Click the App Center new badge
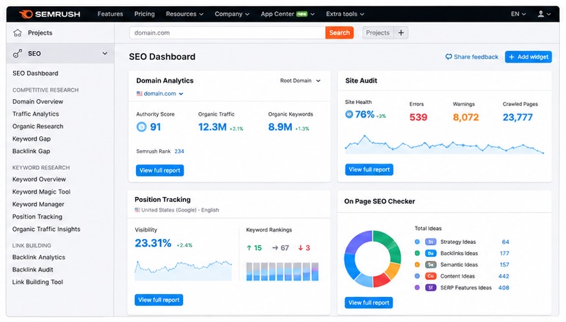 [x=302, y=14]
